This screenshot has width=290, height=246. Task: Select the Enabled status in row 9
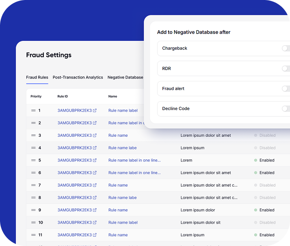pyautogui.click(x=264, y=210)
